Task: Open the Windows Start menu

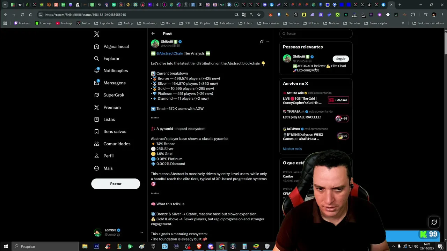Action: point(6,246)
